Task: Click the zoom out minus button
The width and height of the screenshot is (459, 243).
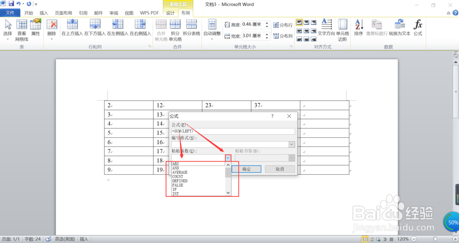Action: click(414, 239)
